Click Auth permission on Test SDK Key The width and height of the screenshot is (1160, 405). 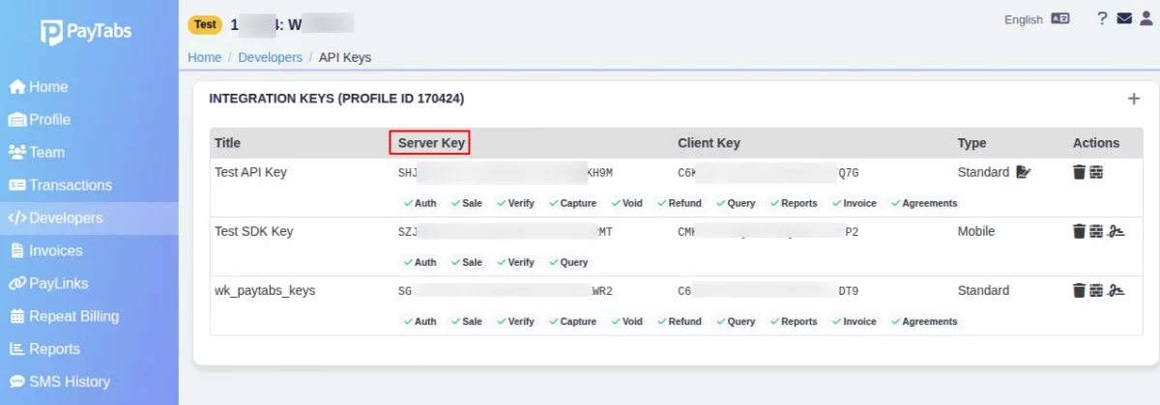[x=420, y=262]
